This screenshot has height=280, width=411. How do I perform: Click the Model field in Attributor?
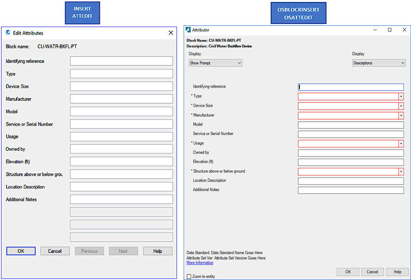[x=351, y=125]
